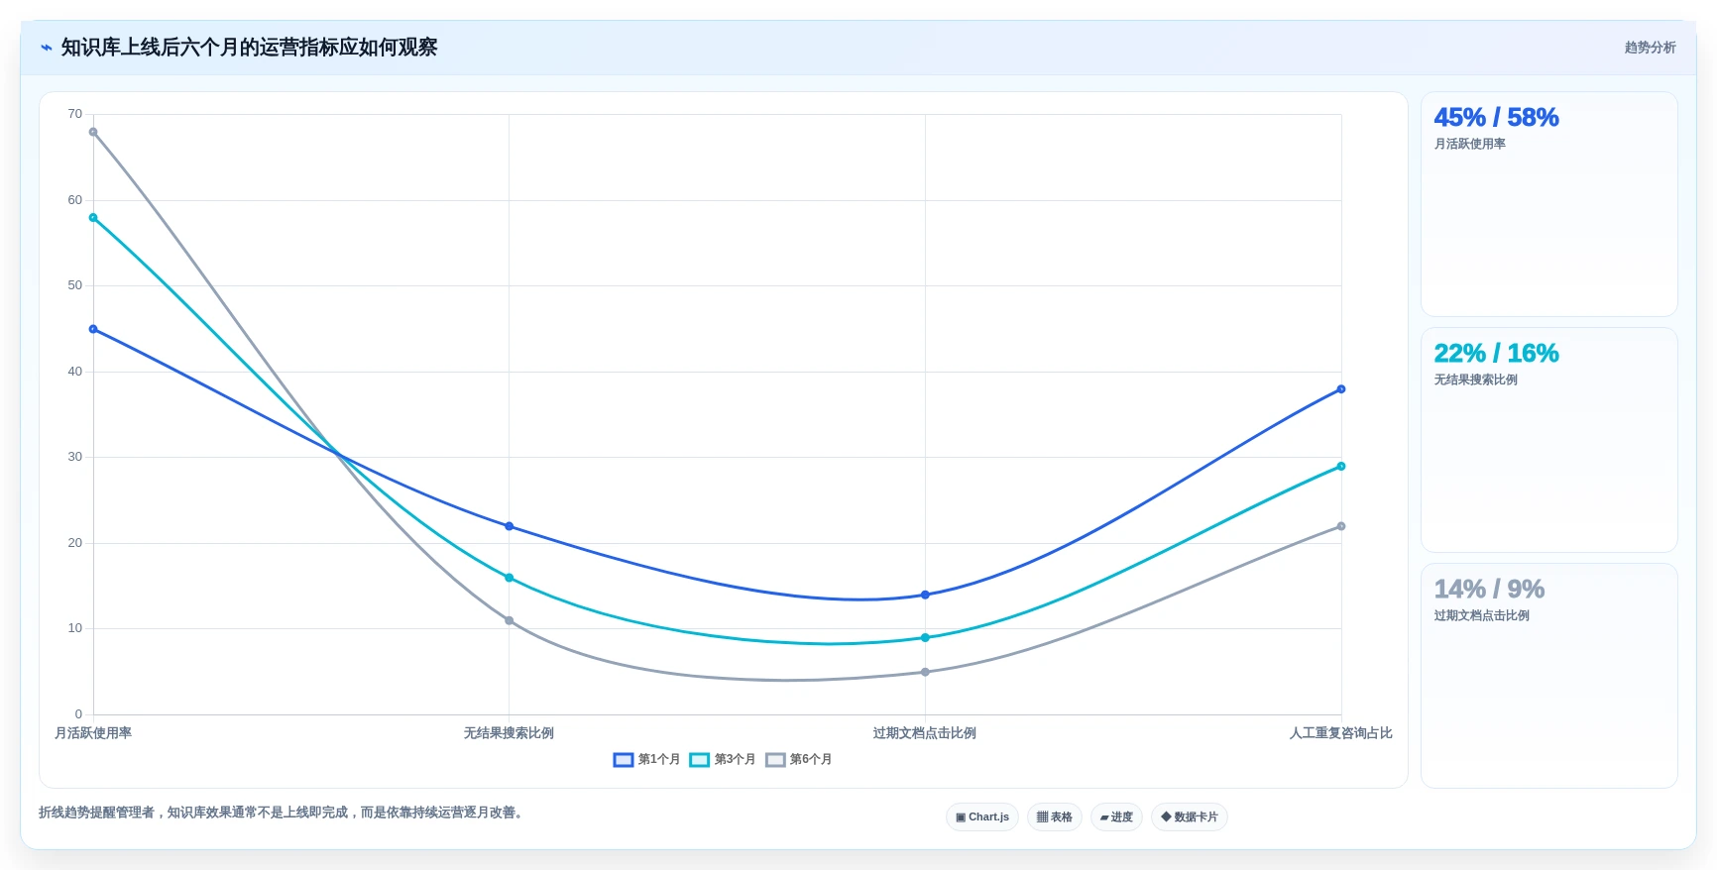Open the 22% / 16% 无结果搜索比例 card
Viewport: 1717px width, 870px height.
click(x=1549, y=440)
